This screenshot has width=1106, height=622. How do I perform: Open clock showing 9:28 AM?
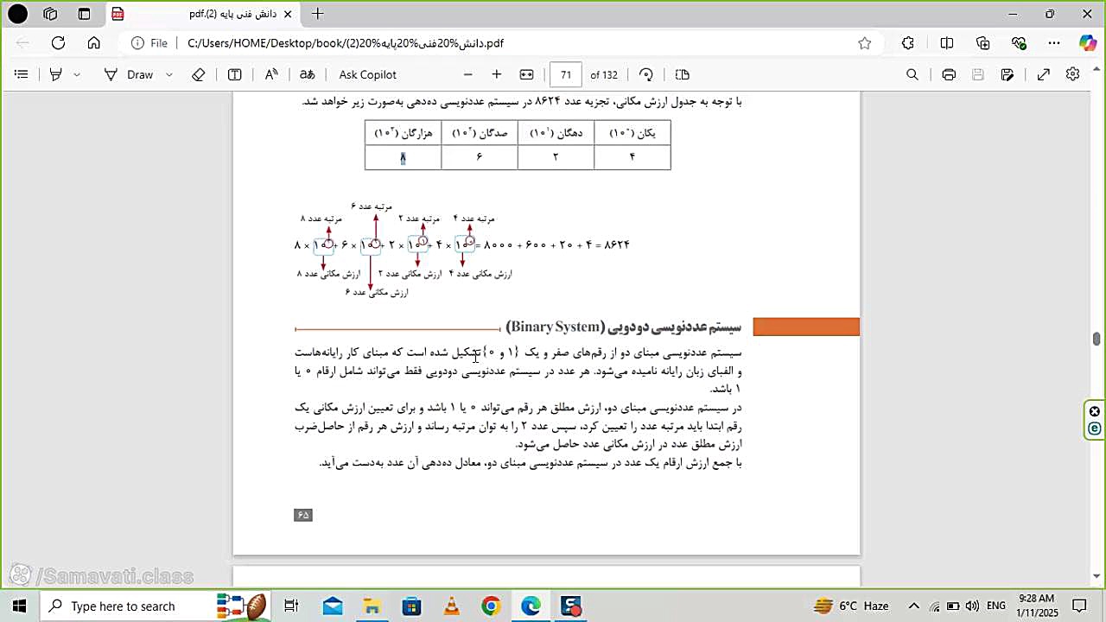click(1037, 606)
